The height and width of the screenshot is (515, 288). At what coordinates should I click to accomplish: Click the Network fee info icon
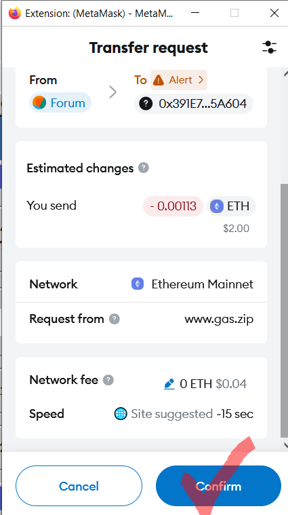[108, 380]
